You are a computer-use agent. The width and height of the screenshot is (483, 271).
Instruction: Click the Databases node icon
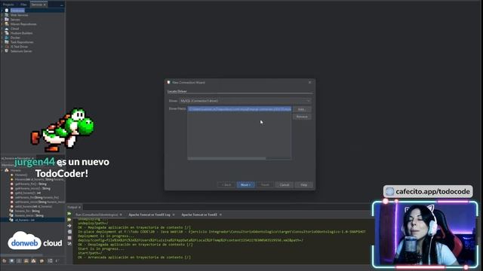7,11
